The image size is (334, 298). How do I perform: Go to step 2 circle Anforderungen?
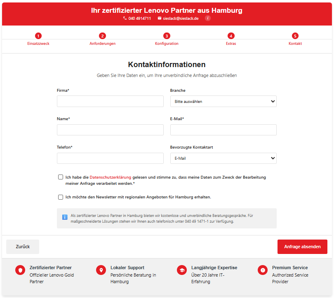click(102, 36)
